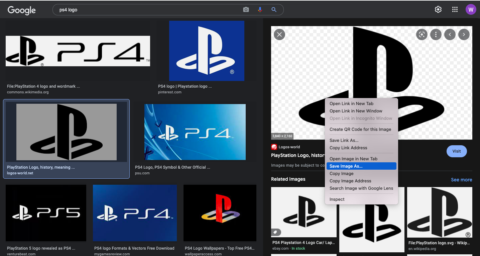Screen dimensions: 480x256
Task: Select Copy Image Address
Action: point(361,181)
